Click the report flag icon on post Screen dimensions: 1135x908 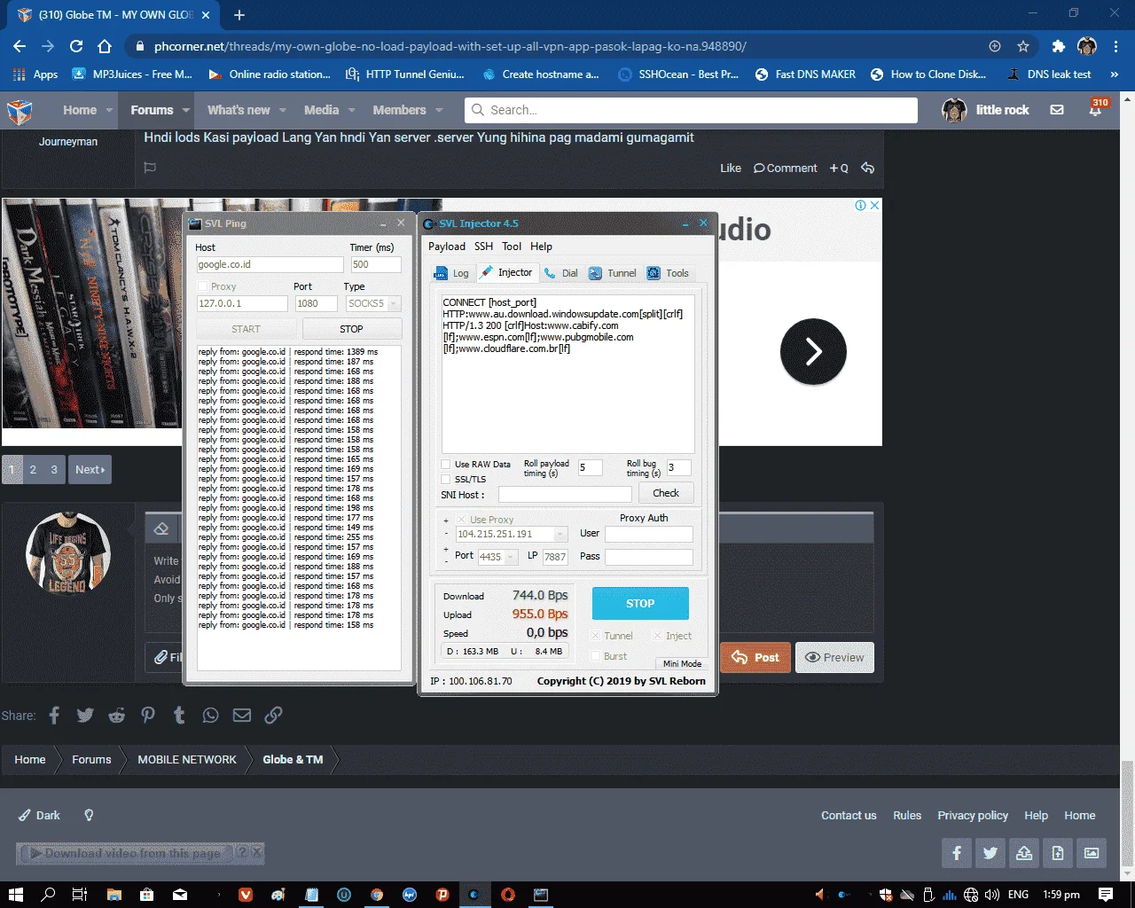[150, 168]
